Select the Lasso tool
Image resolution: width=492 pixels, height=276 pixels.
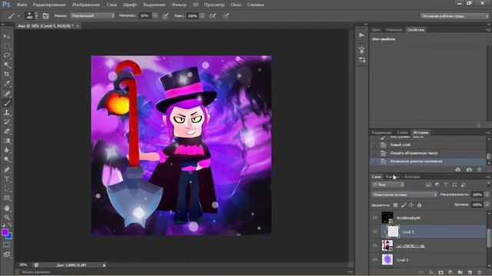[x=7, y=55]
